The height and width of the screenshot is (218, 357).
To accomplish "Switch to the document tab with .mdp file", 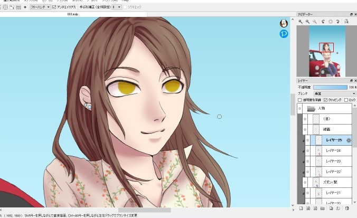I will (73, 14).
